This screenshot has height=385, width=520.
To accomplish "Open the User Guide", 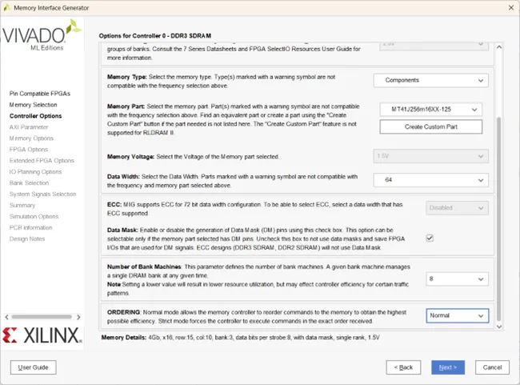I will 33,367.
